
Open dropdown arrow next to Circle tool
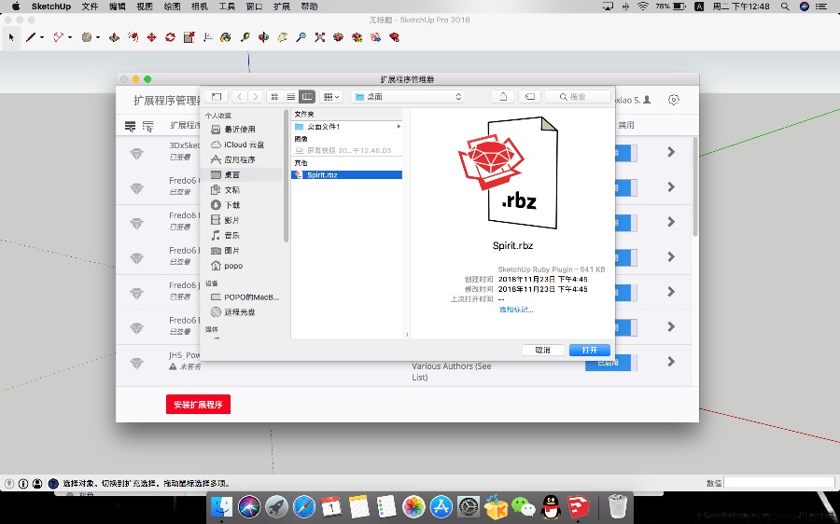[97, 37]
